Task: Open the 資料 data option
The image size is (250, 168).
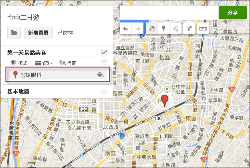Action: [x=43, y=63]
